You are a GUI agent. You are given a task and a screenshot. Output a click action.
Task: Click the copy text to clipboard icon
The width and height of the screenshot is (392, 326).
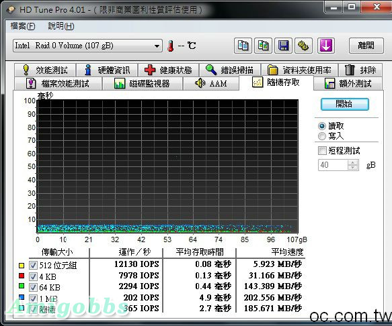click(x=243, y=46)
